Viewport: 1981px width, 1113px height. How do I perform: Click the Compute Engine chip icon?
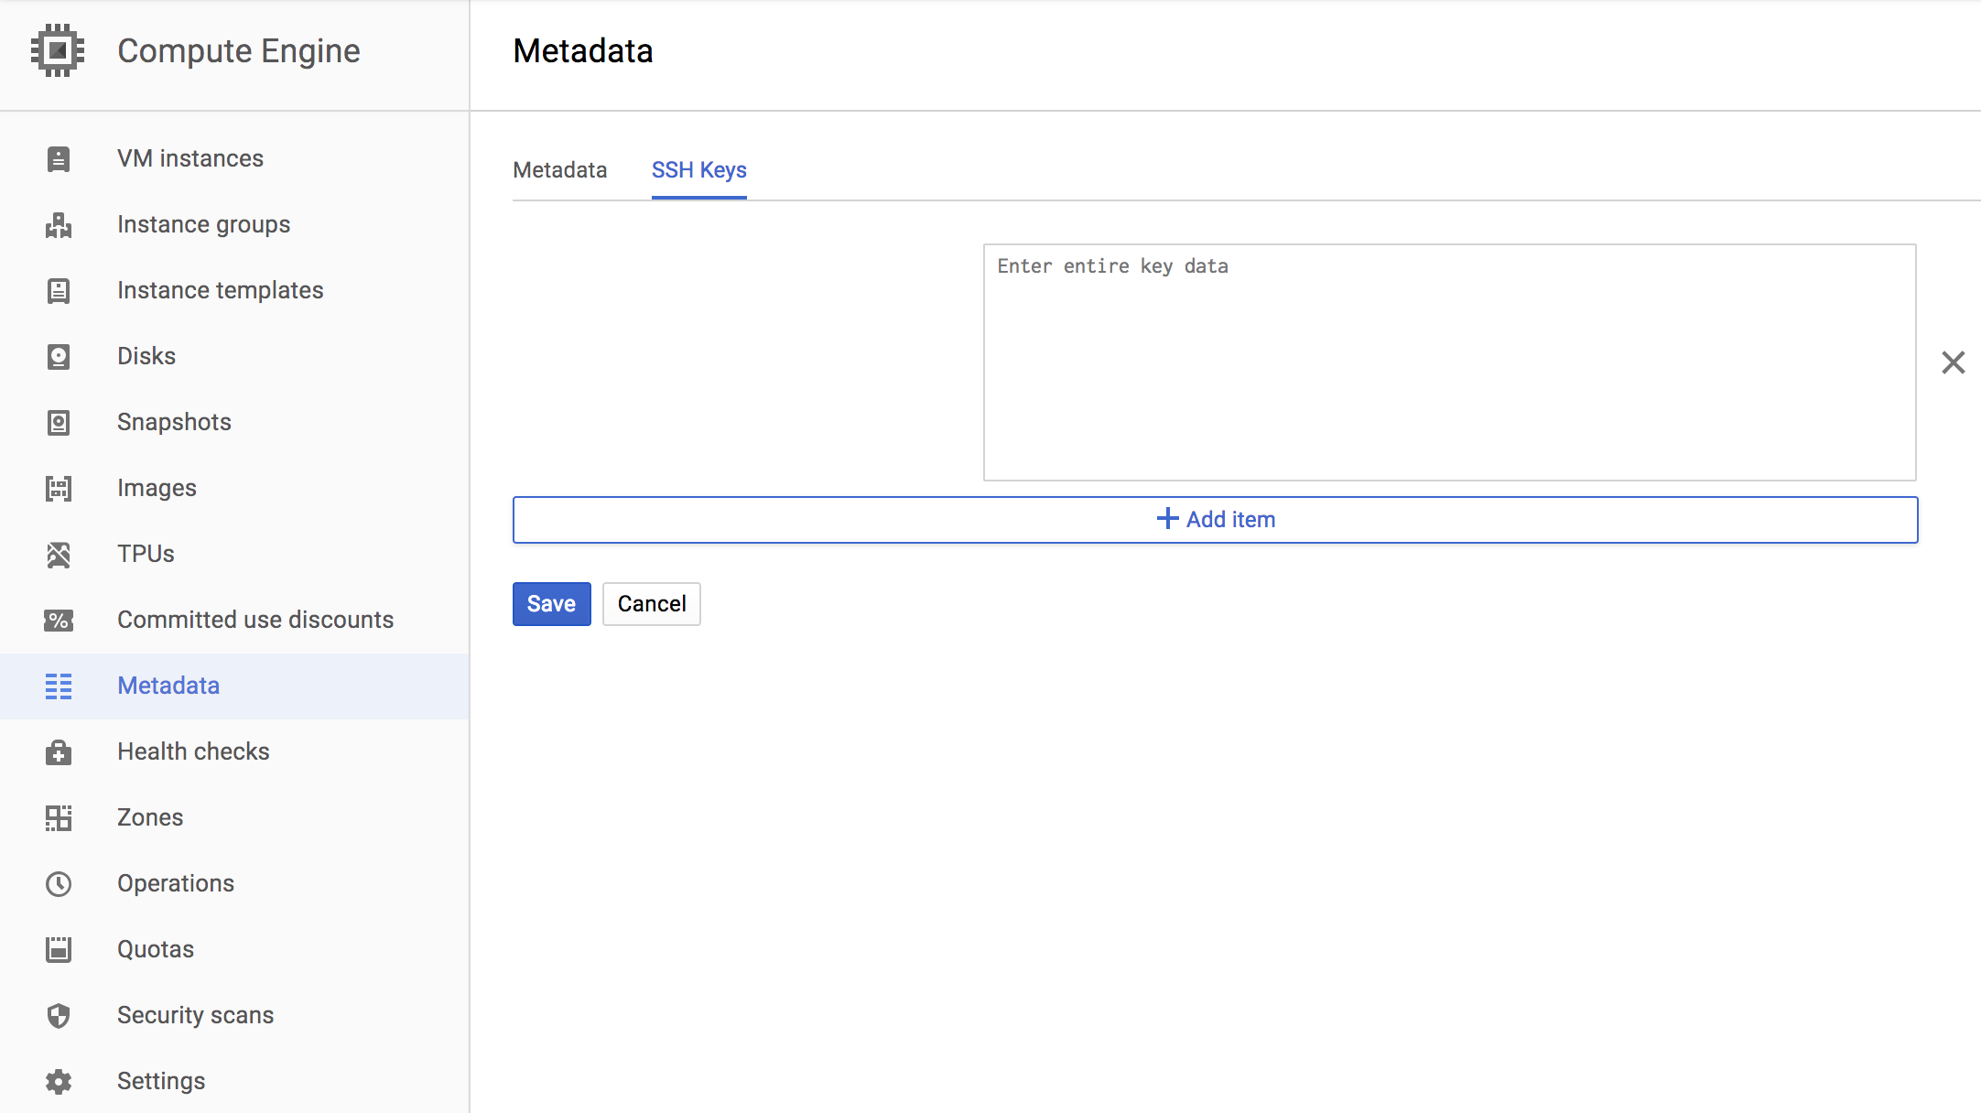point(58,50)
